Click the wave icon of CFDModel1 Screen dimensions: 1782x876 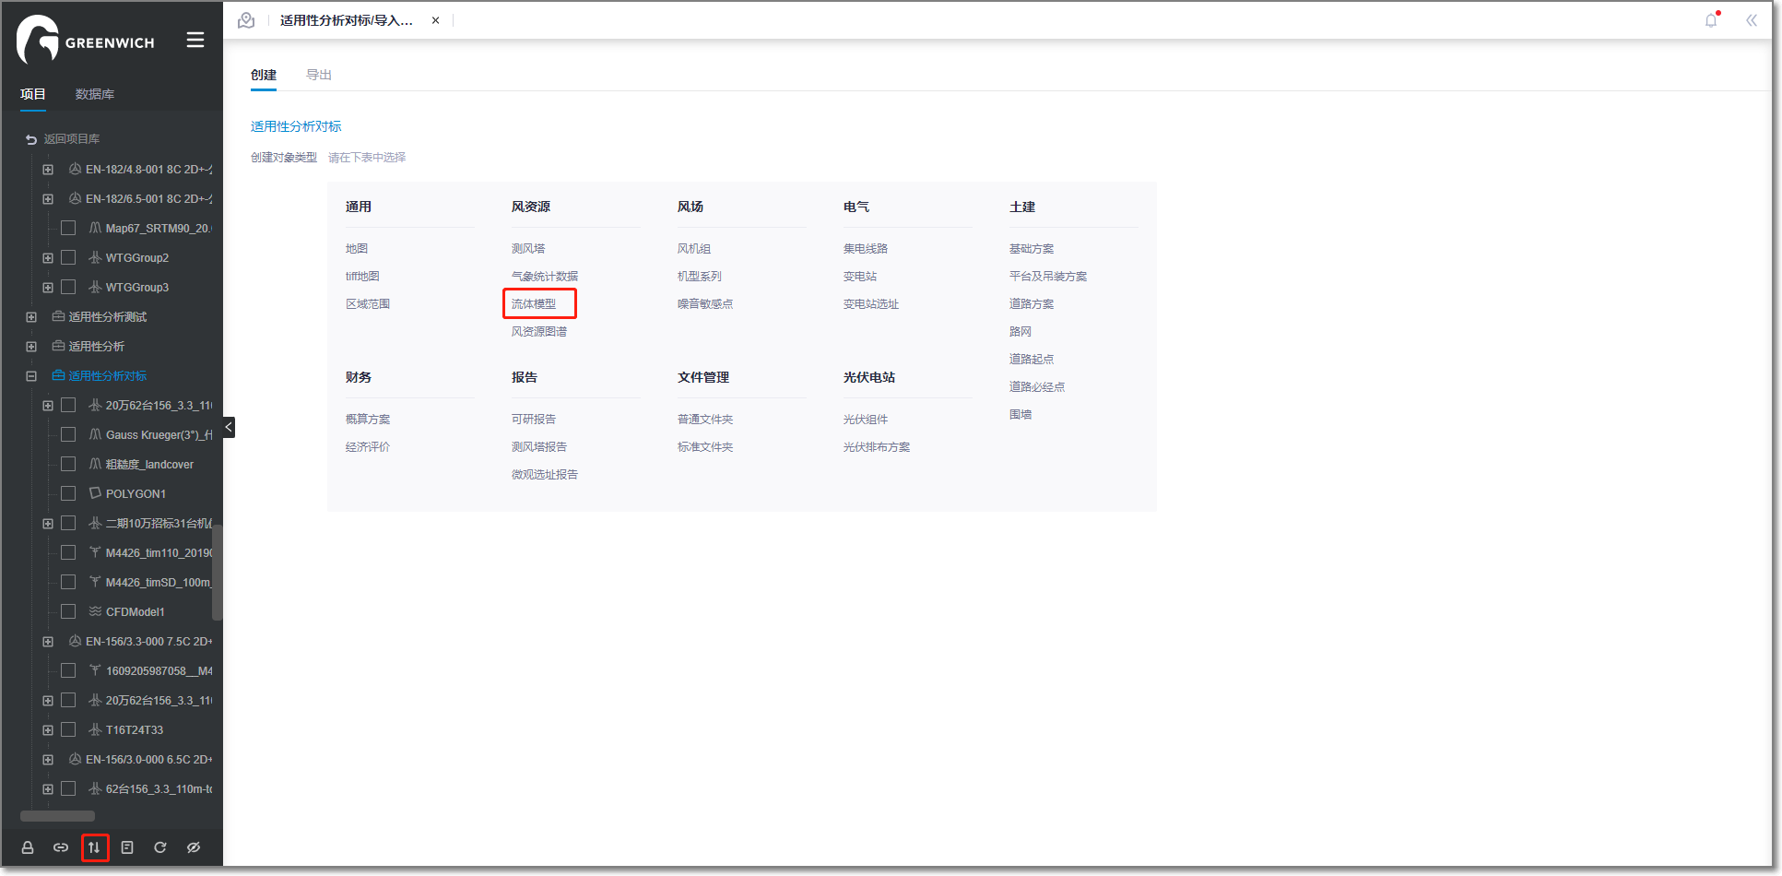[x=95, y=611]
